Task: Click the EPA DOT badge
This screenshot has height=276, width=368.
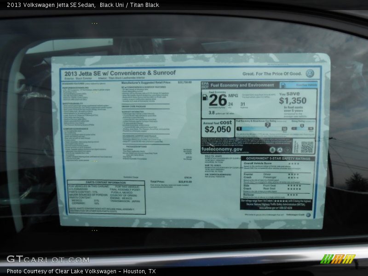Action: tap(205, 85)
